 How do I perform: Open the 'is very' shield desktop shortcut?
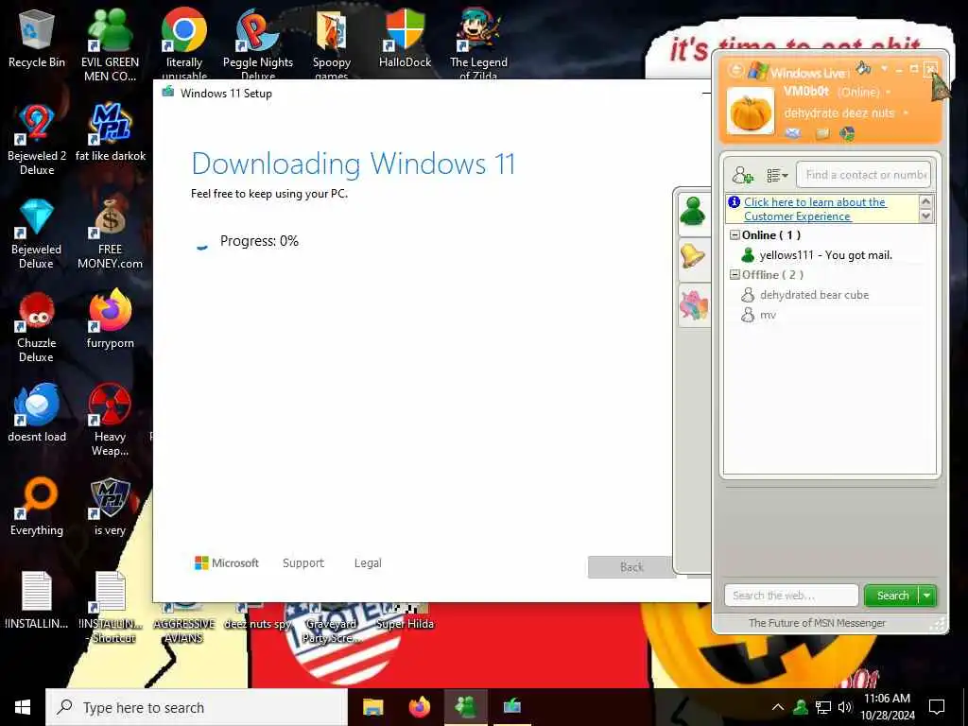point(110,507)
